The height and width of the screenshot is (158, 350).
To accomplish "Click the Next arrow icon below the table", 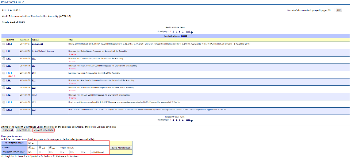I will [x=192, y=120].
